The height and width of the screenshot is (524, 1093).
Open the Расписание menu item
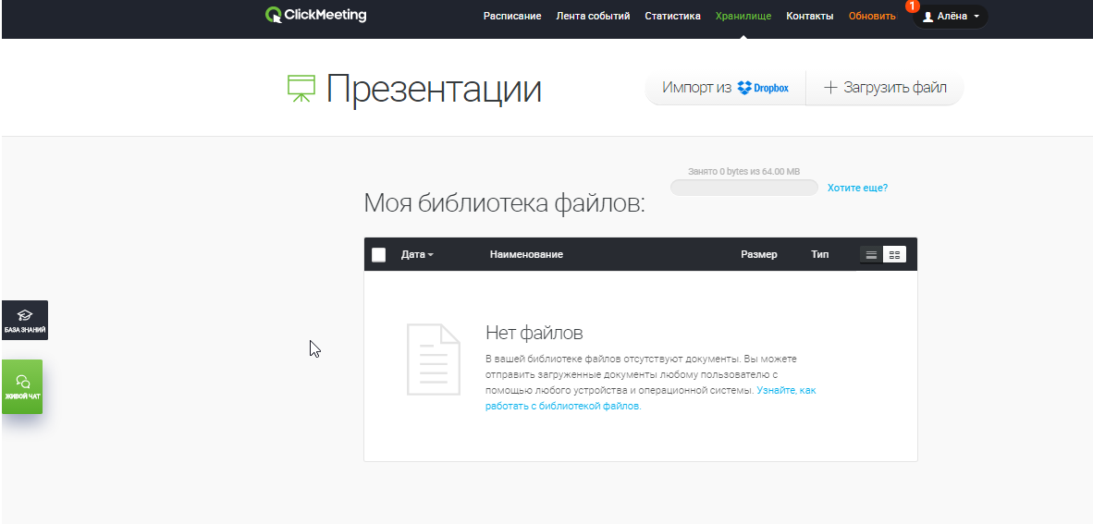512,16
